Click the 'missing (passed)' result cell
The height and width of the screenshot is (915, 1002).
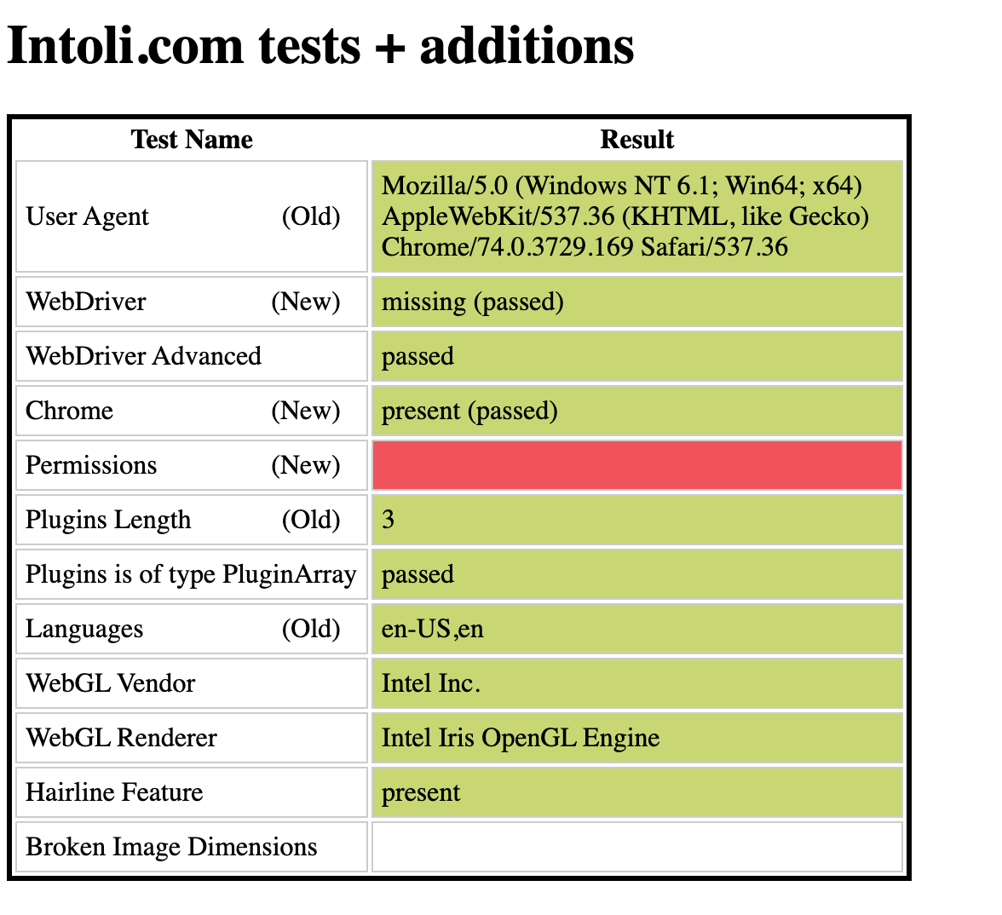tap(637, 302)
